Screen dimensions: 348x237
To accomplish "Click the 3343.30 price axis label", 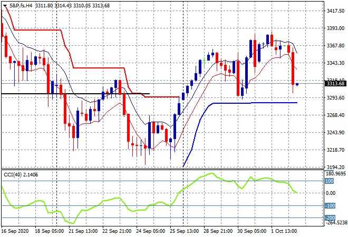I will pos(335,63).
